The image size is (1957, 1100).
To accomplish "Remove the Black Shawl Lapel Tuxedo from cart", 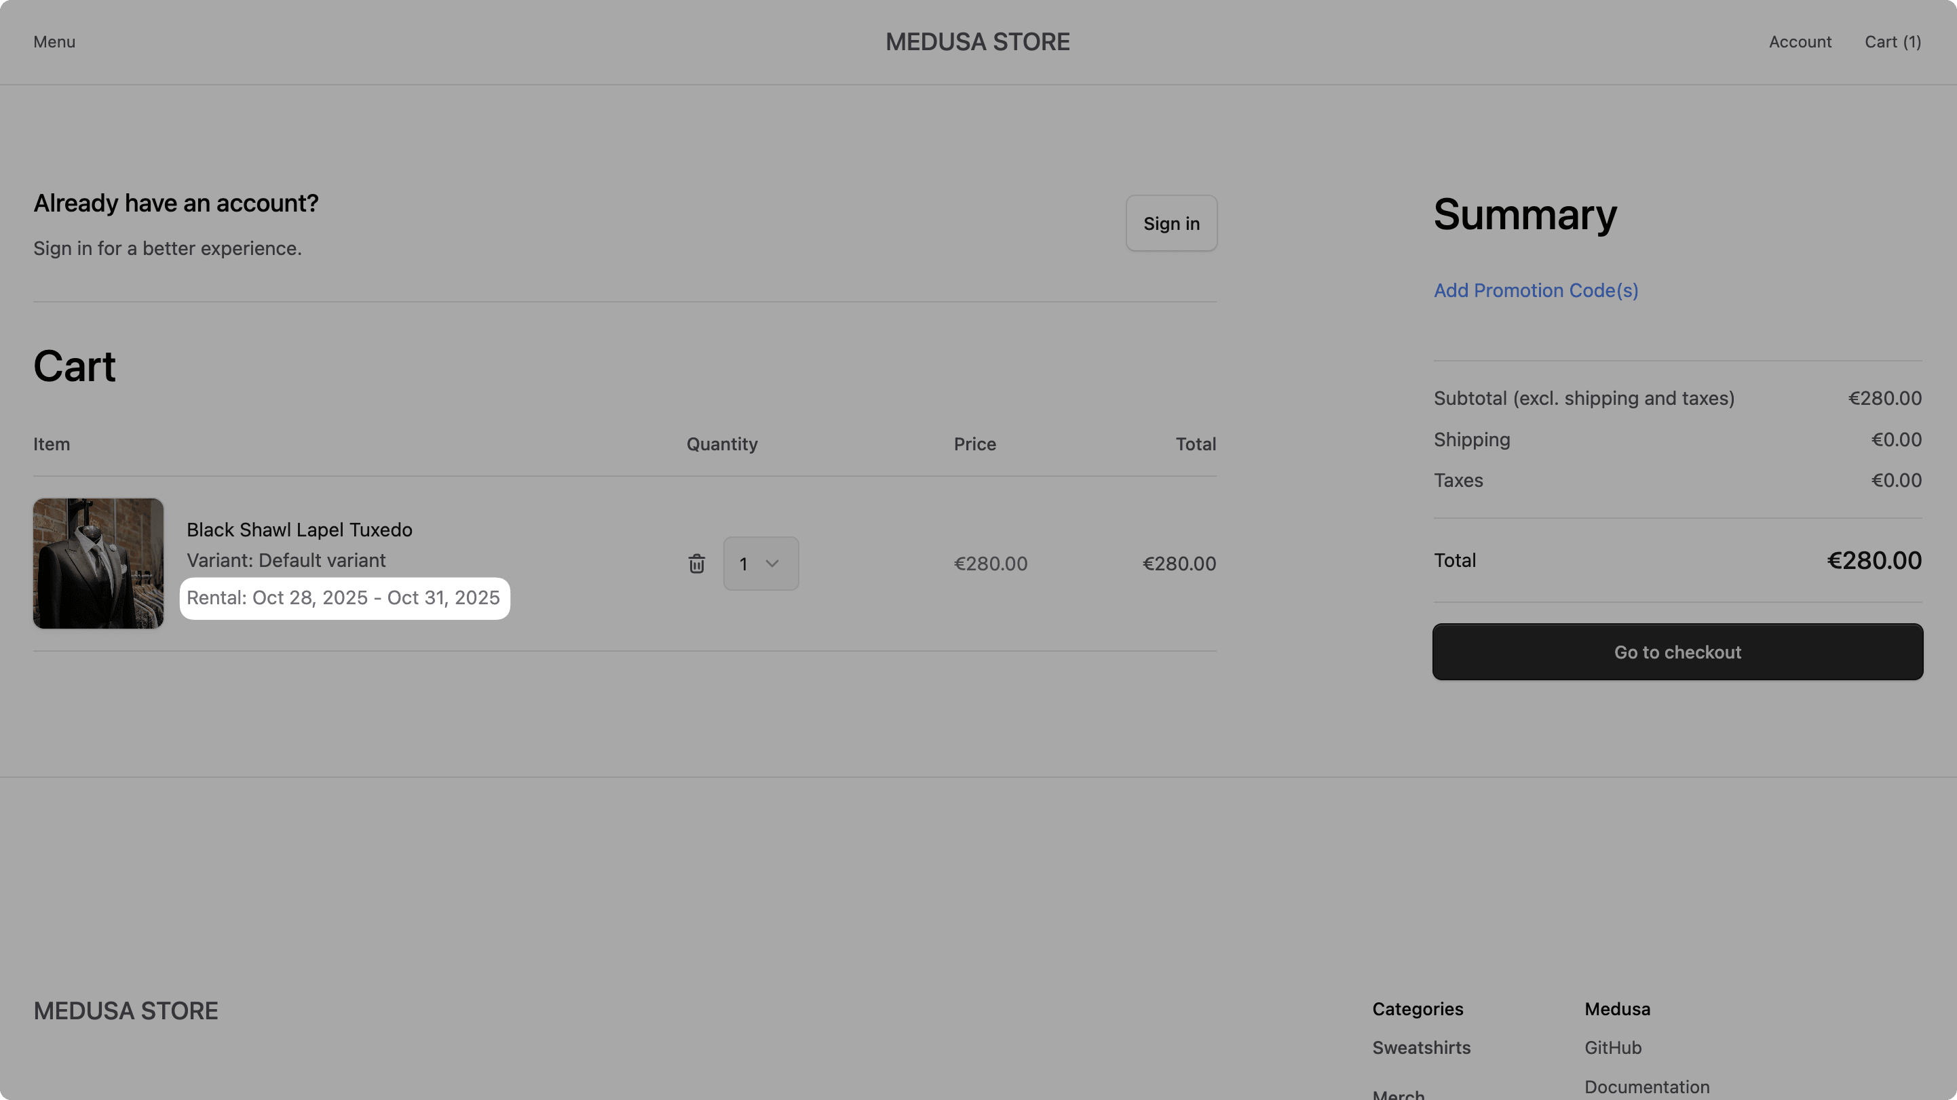I will [697, 564].
